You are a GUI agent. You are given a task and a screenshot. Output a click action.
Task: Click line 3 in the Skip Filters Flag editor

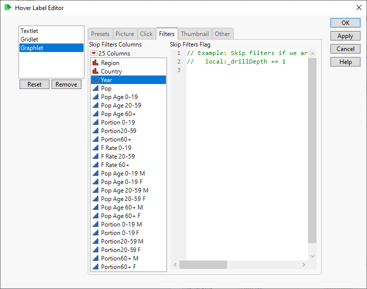coord(247,70)
